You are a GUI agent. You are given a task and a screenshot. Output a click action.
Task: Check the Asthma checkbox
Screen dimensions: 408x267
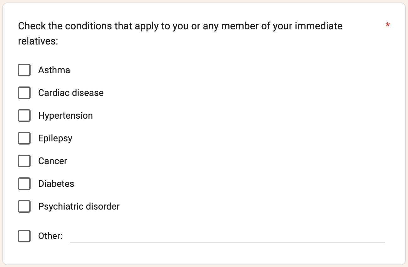click(x=24, y=70)
